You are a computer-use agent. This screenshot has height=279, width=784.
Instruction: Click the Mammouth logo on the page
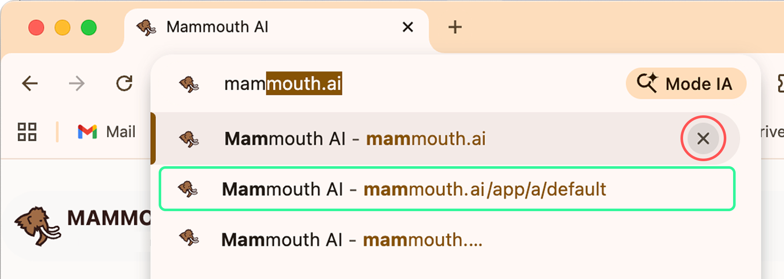[x=37, y=226]
